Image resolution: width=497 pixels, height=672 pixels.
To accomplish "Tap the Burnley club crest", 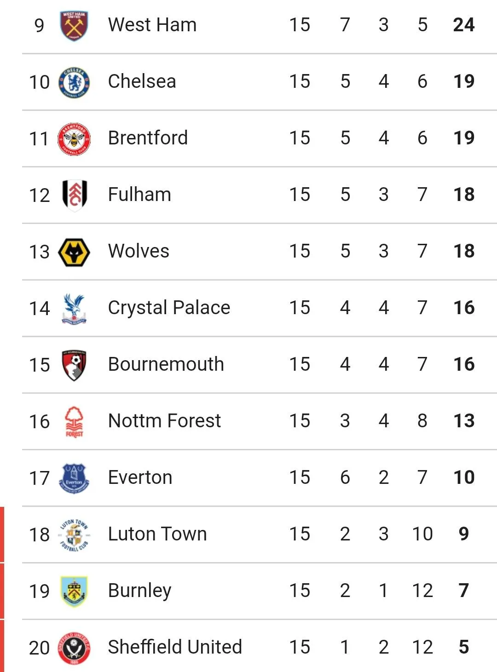I will click(x=74, y=592).
